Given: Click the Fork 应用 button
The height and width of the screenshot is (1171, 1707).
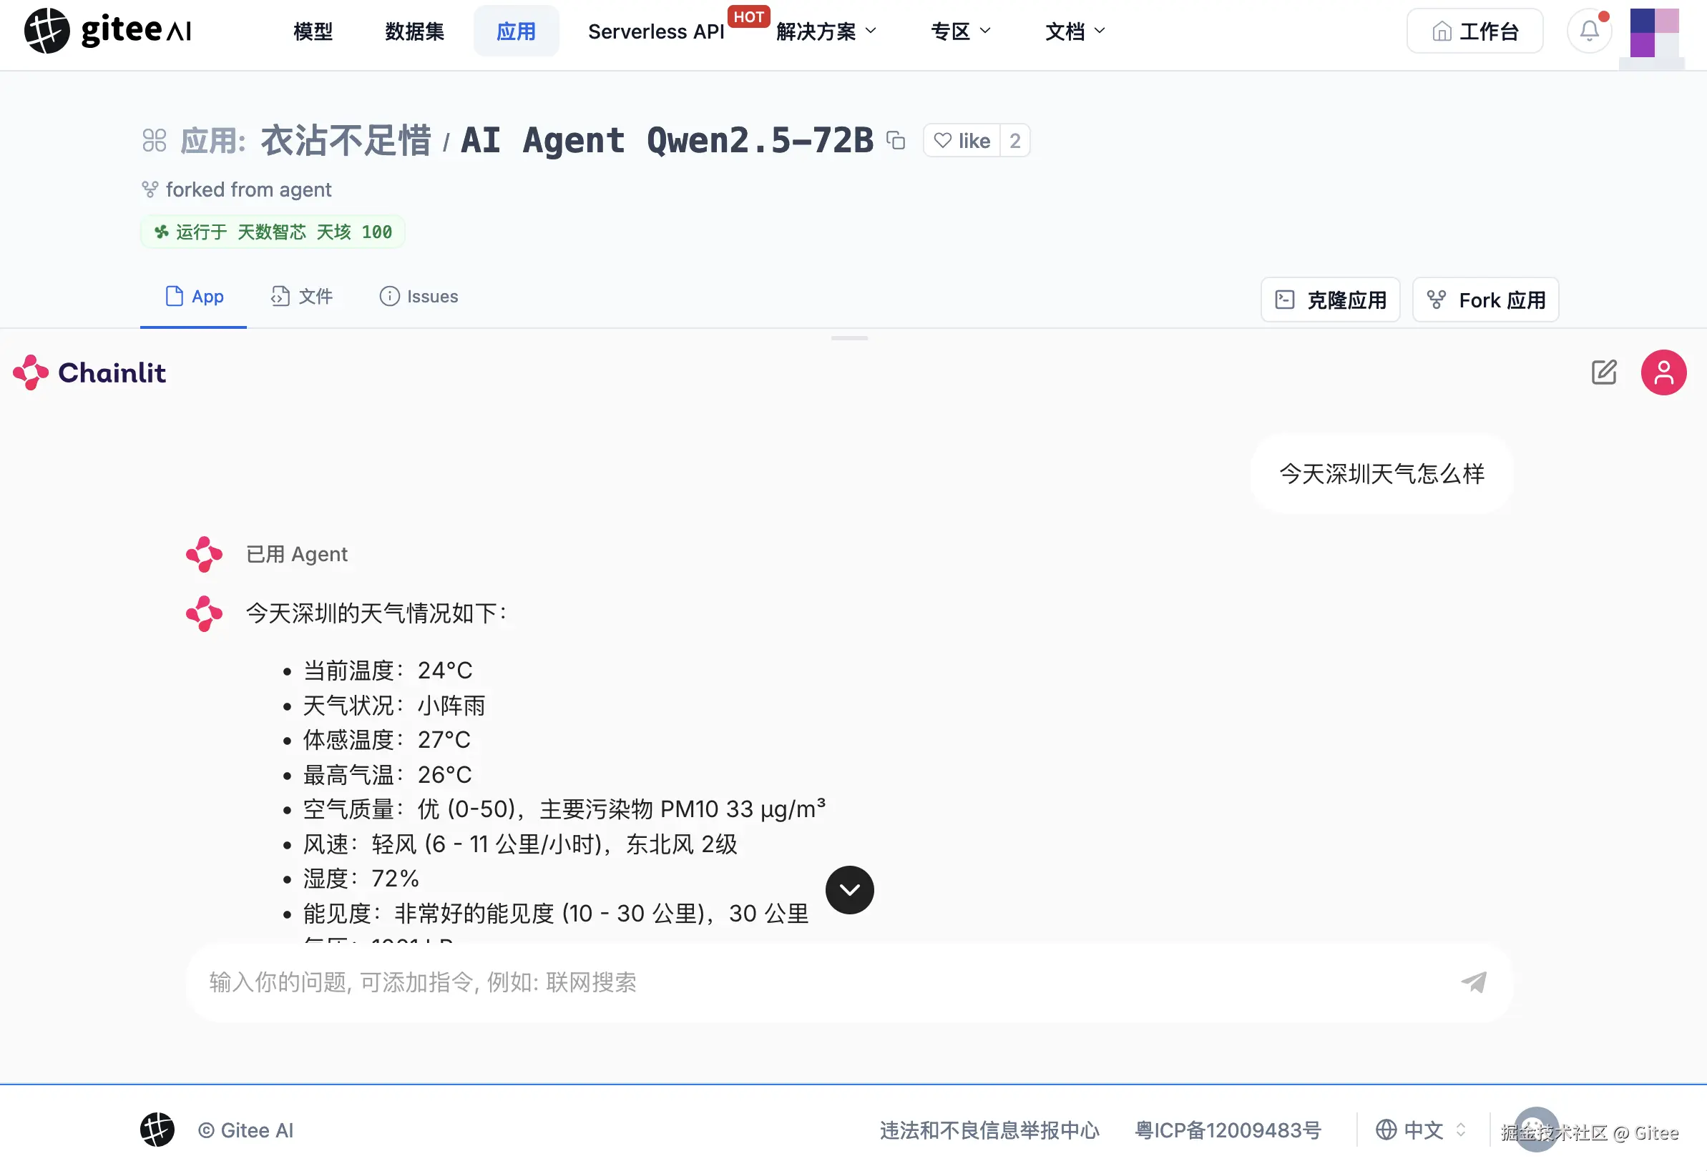Looking at the screenshot, I should pos(1485,300).
